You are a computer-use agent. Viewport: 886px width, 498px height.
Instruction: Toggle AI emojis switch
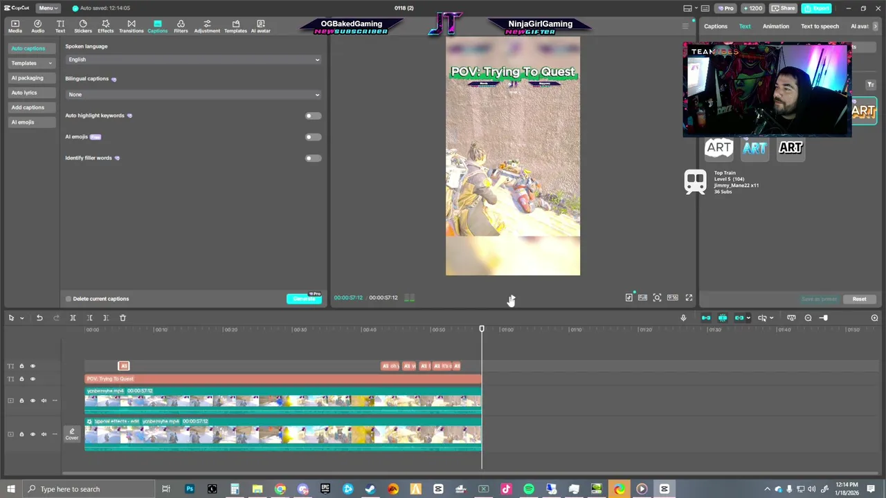point(313,137)
